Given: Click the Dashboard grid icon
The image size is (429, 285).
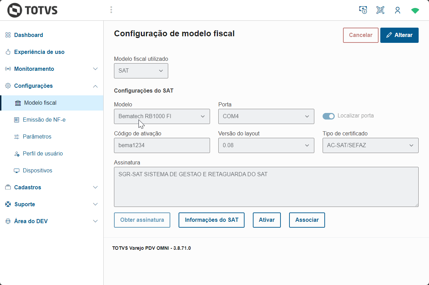Looking at the screenshot, I should (x=8, y=35).
